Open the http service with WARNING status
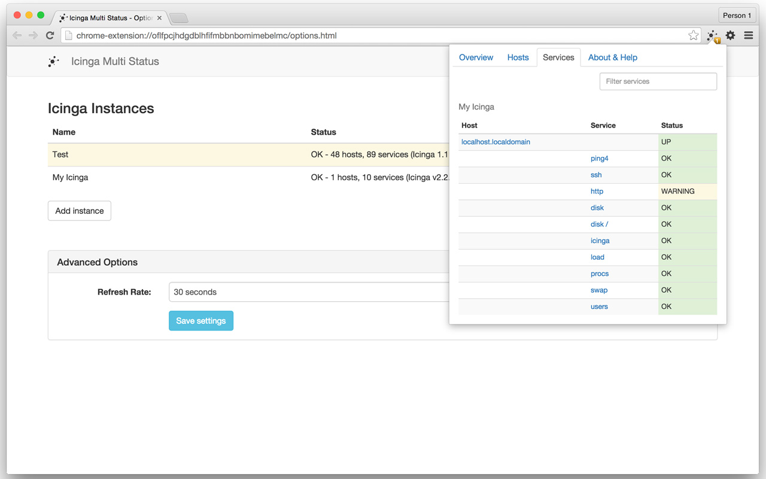 point(597,191)
